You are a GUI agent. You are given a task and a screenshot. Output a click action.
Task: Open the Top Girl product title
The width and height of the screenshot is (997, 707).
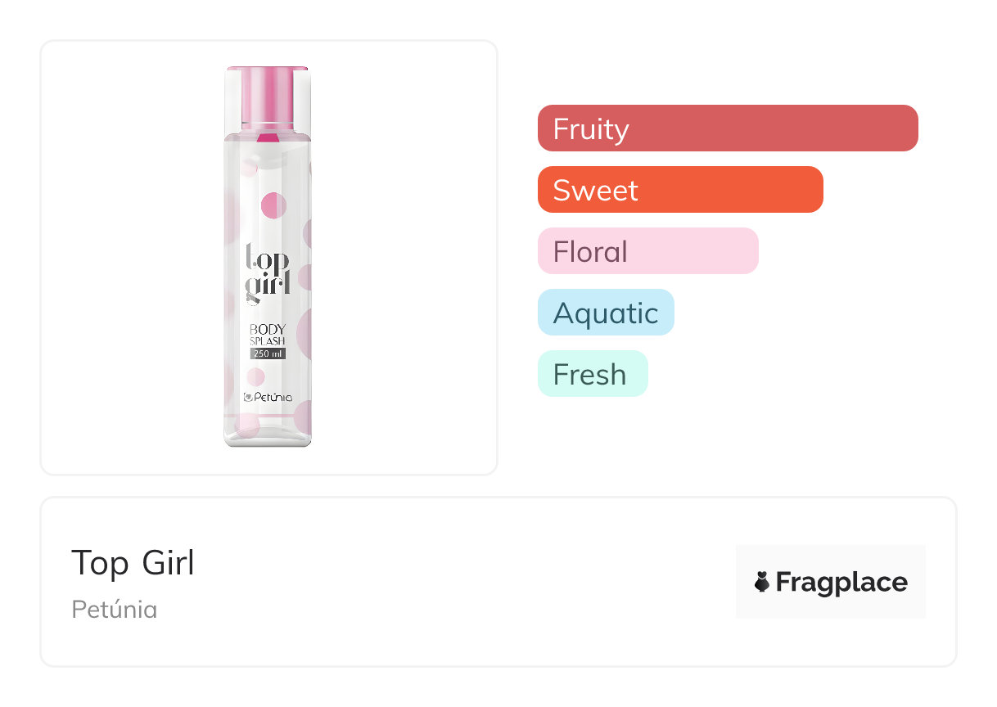[x=133, y=563]
